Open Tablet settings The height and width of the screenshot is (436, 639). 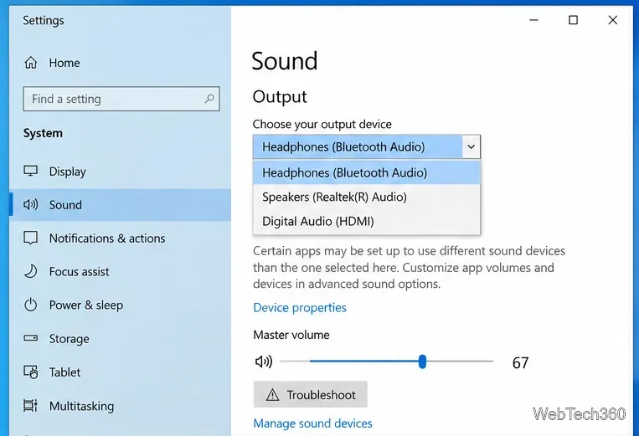121,372
